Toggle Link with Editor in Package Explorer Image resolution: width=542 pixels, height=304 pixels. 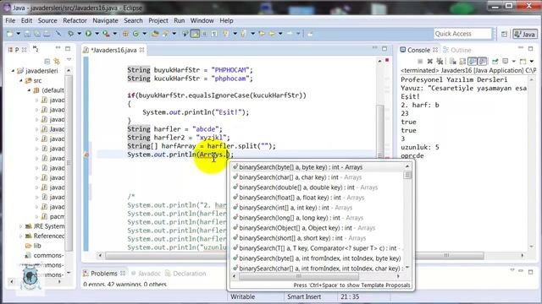tap(57, 62)
